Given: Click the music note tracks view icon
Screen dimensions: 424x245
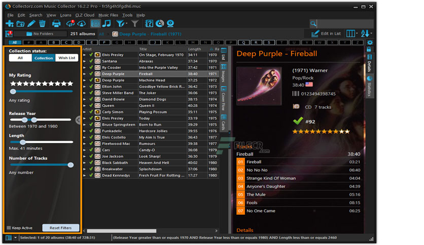Looking at the screenshot, I should click(107, 23).
